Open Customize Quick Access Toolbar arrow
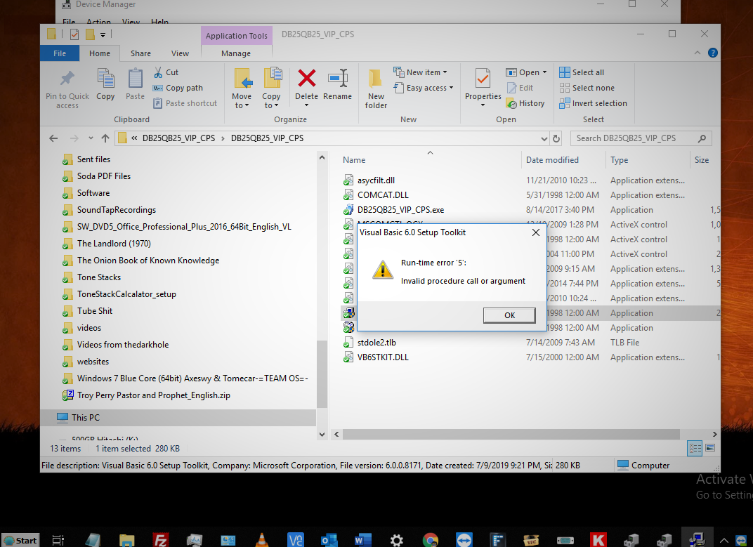Viewport: 753px width, 547px height. [103, 34]
